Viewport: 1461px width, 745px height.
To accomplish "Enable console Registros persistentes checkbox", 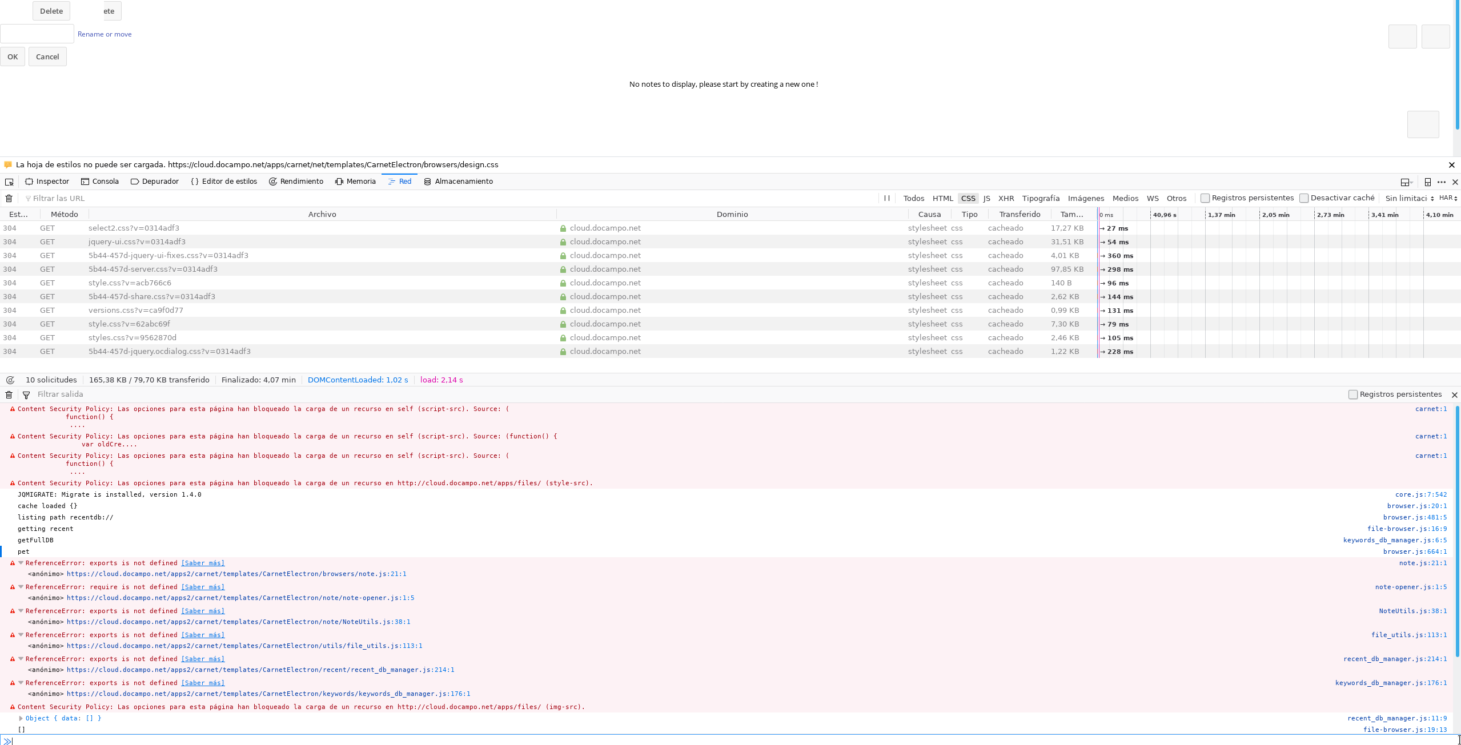I will click(1353, 394).
